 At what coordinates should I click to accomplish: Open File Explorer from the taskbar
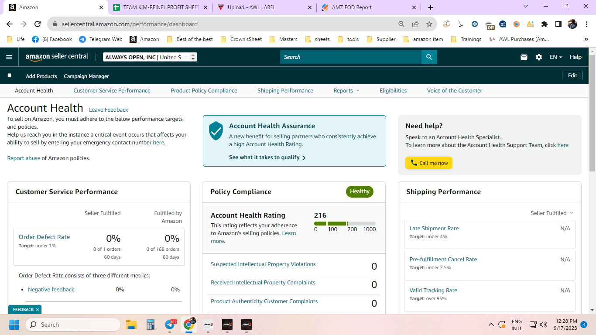click(x=131, y=325)
